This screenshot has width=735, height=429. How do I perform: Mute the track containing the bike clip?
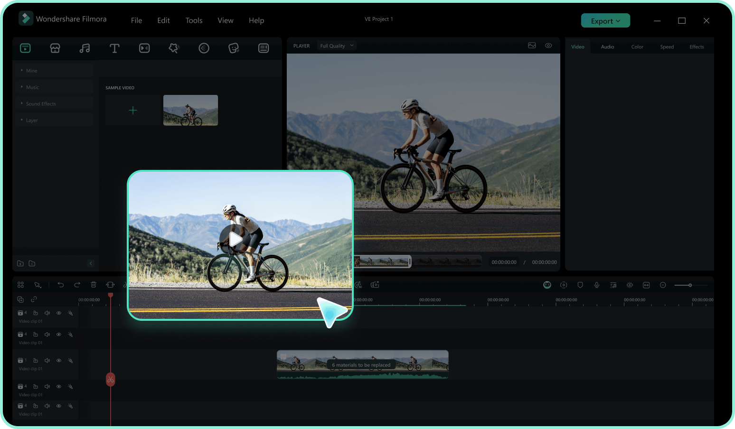pyautogui.click(x=47, y=361)
